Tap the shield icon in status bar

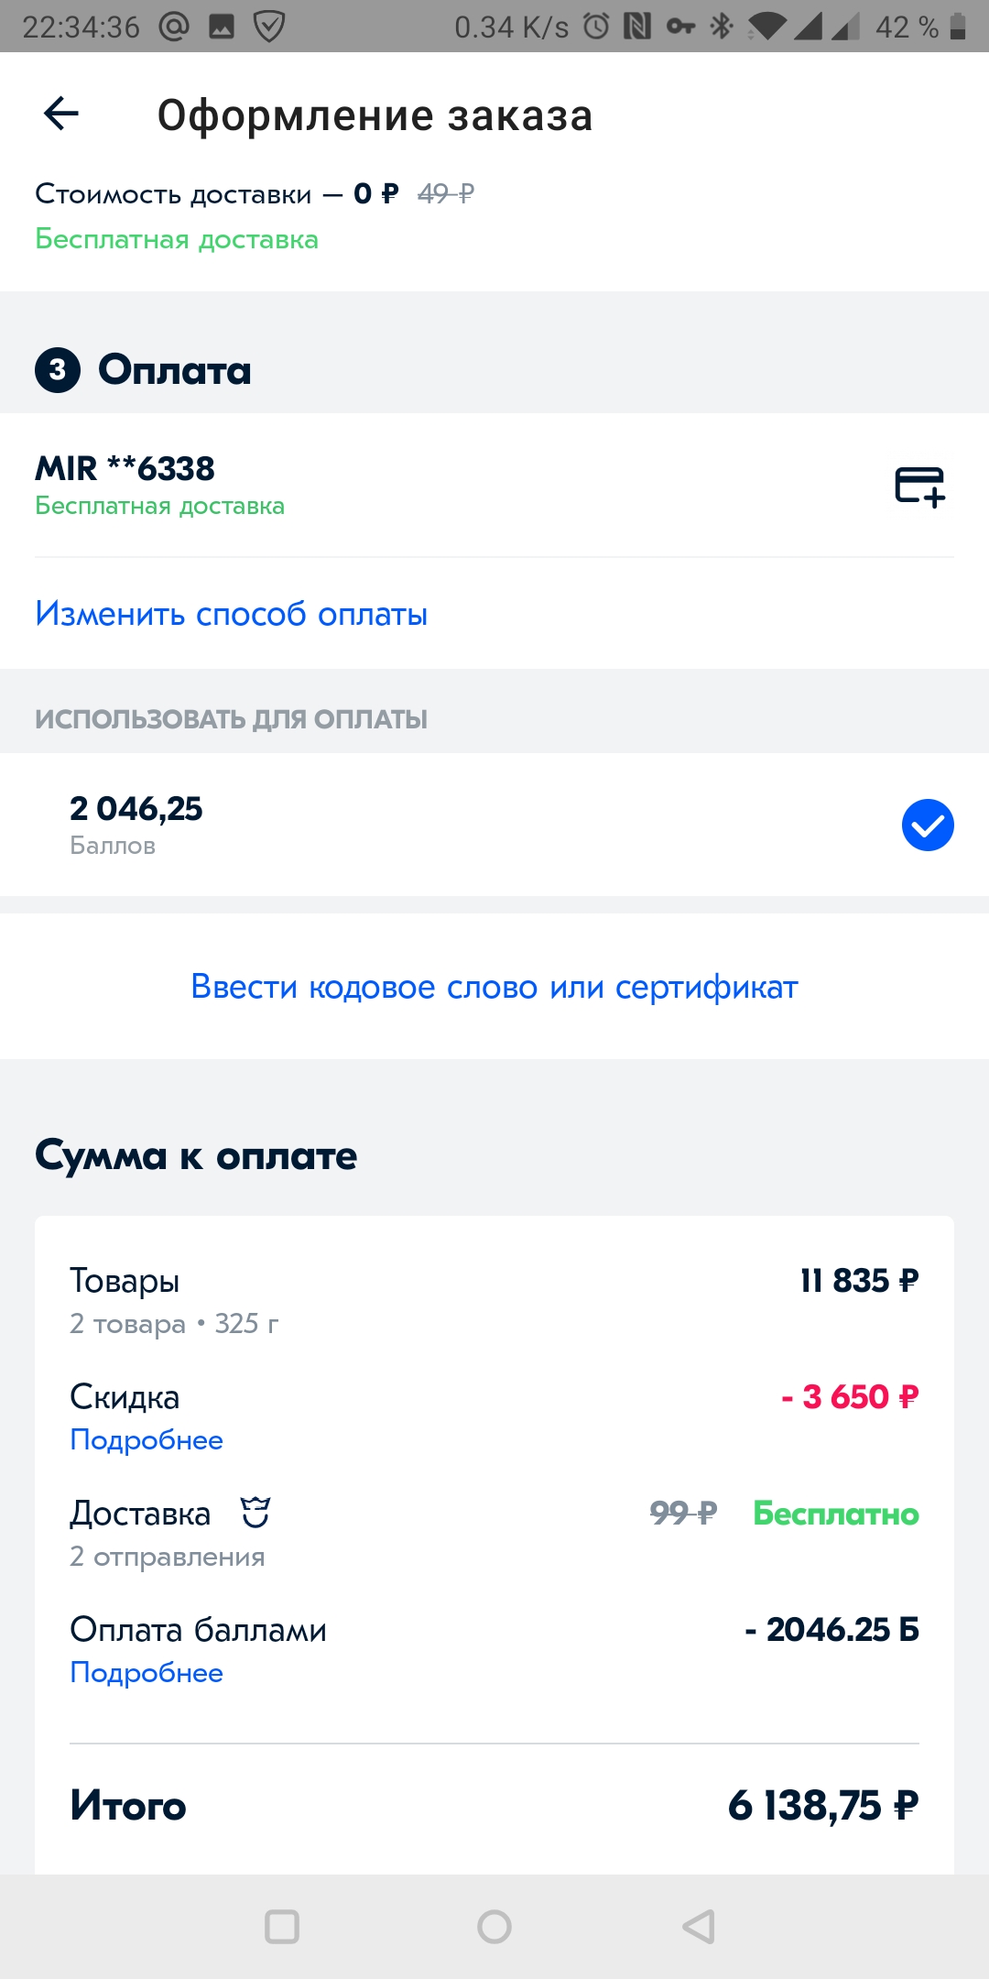tap(268, 27)
